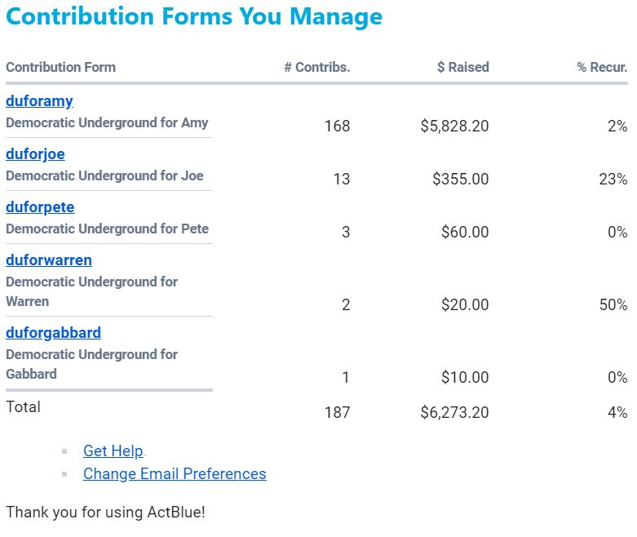
Task: Click the Get Help link
Action: [113, 450]
